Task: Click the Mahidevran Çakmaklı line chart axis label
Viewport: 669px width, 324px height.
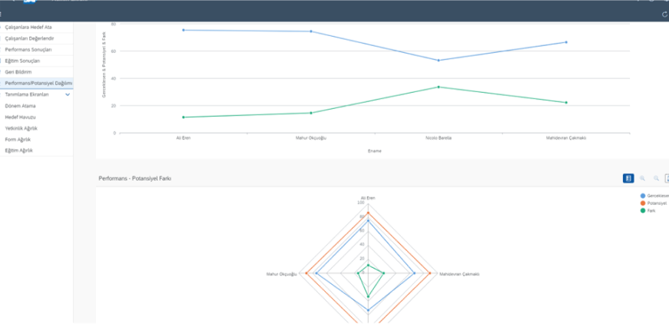Action: [566, 138]
